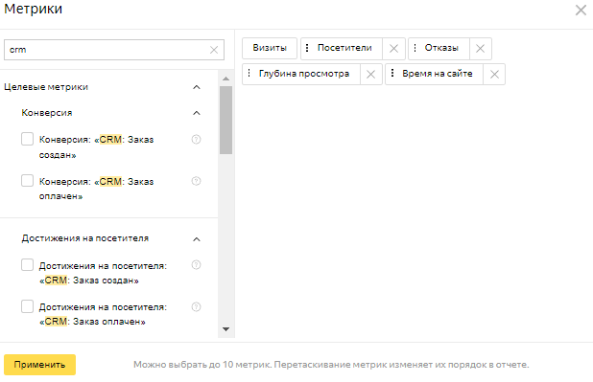The width and height of the screenshot is (593, 382).
Task: Collapse the Целевые метрики section
Action: 197,87
